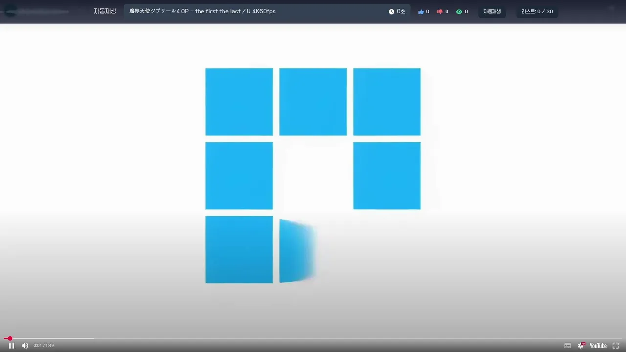626x352 pixels.
Task: Mute the video with the speaker icon
Action: click(x=25, y=346)
